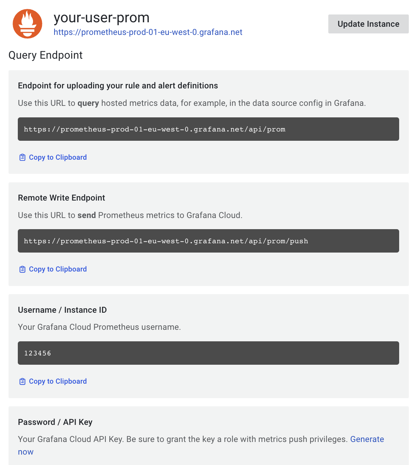The width and height of the screenshot is (414, 465).
Task: Click the bolded word send in the description
Action: [87, 215]
